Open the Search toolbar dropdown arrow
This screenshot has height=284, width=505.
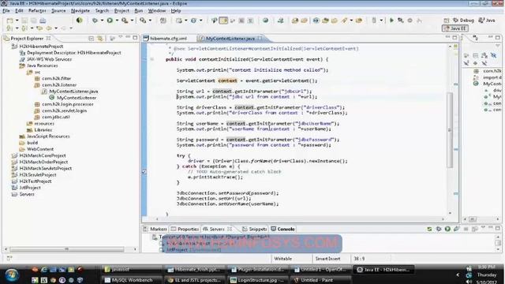[x=351, y=21]
